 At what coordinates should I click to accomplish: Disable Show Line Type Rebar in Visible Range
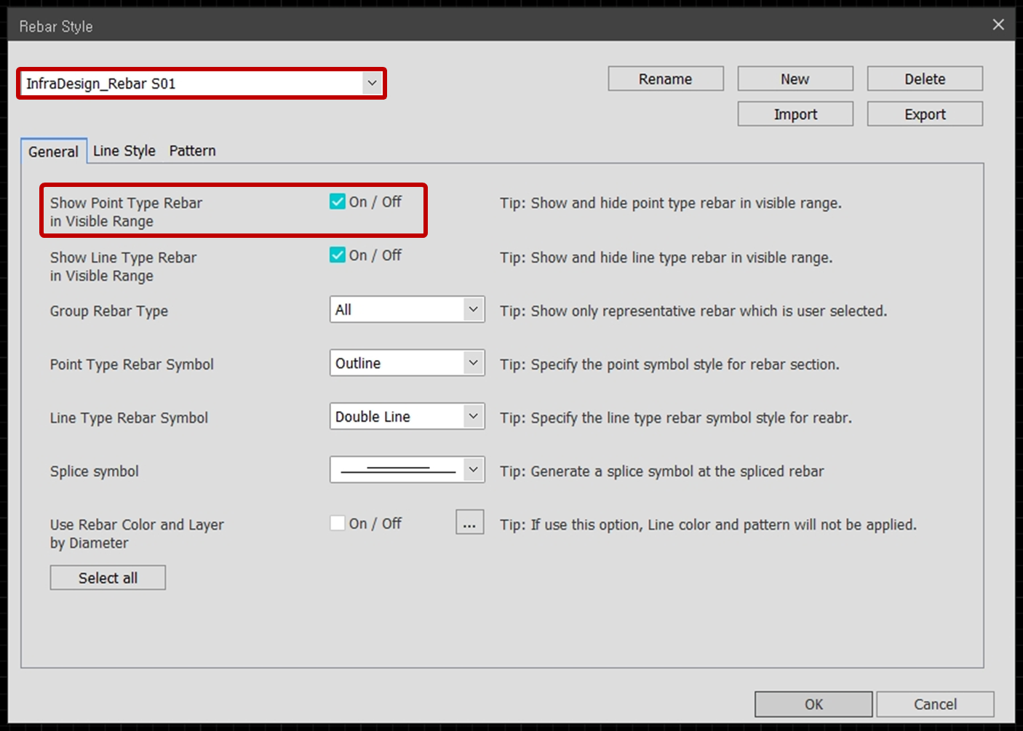click(337, 255)
